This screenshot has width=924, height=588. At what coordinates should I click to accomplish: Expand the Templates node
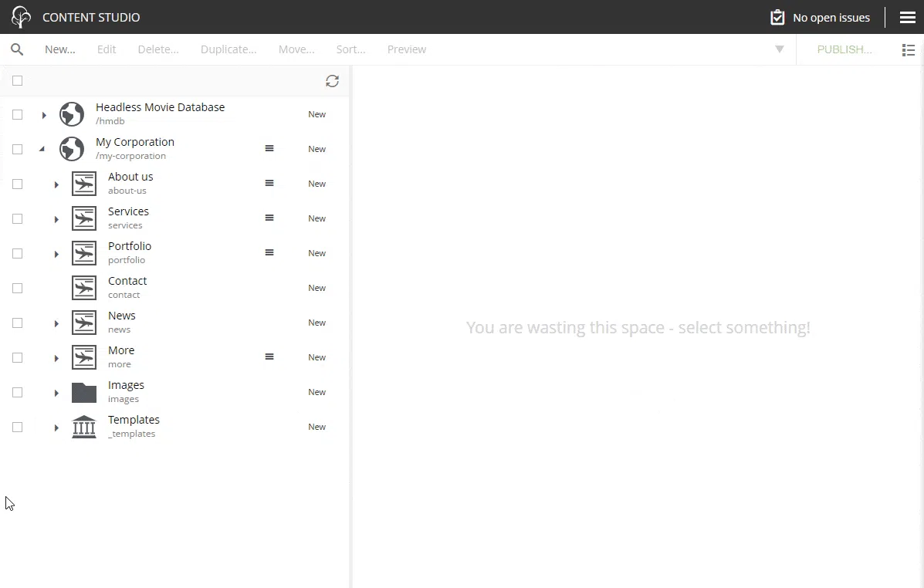pyautogui.click(x=56, y=428)
